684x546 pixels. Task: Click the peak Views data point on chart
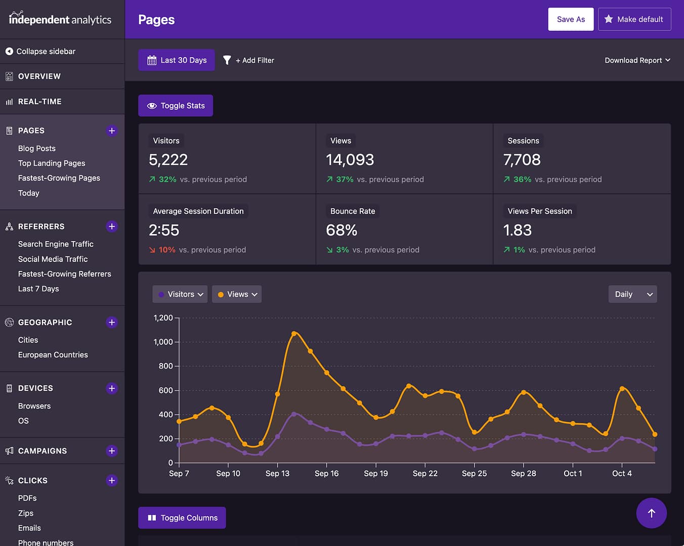coord(294,334)
